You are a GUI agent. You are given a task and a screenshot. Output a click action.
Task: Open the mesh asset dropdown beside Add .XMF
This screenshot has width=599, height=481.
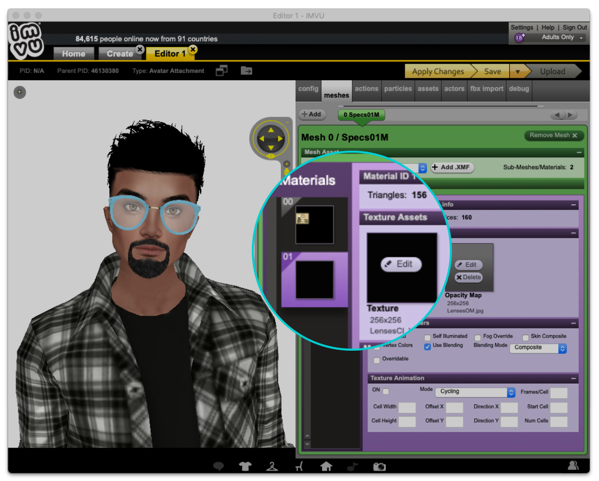422,168
